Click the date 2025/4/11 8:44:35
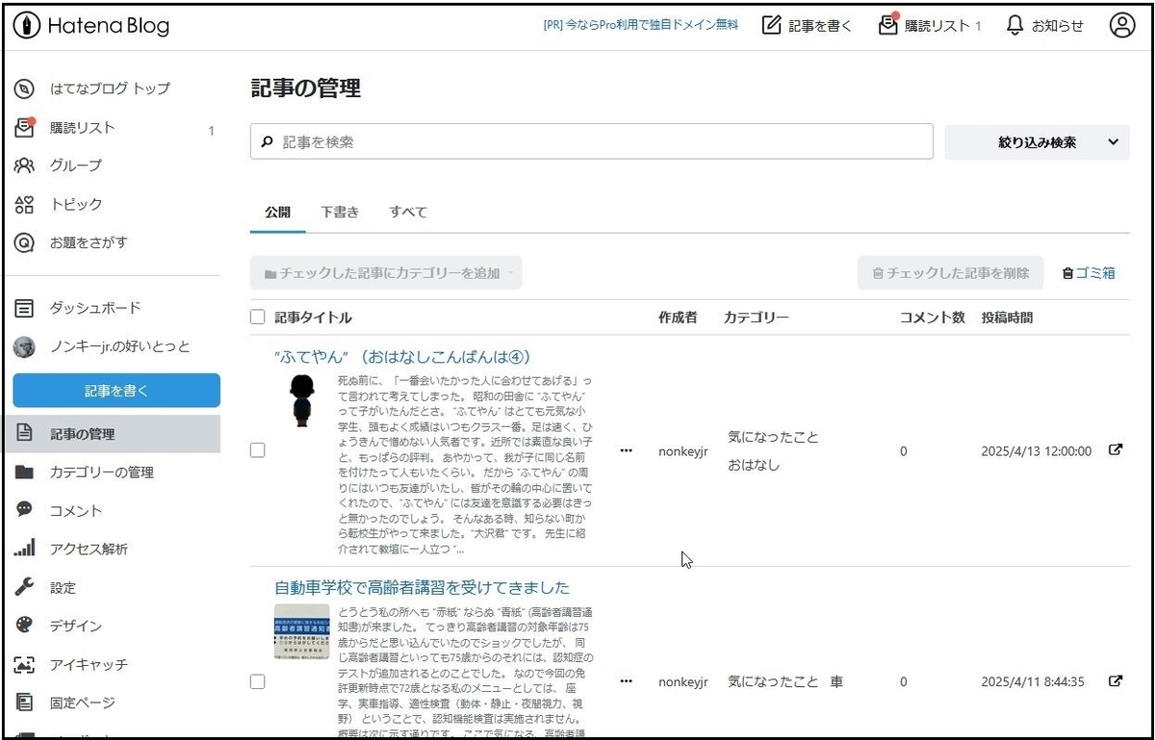The image size is (1155, 740). point(1033,681)
